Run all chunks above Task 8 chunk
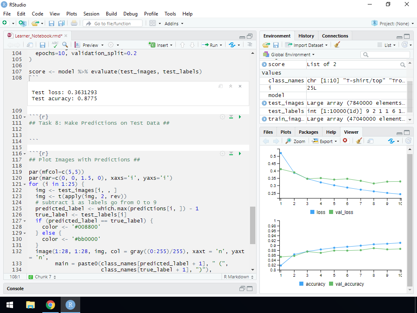 pyautogui.click(x=231, y=117)
